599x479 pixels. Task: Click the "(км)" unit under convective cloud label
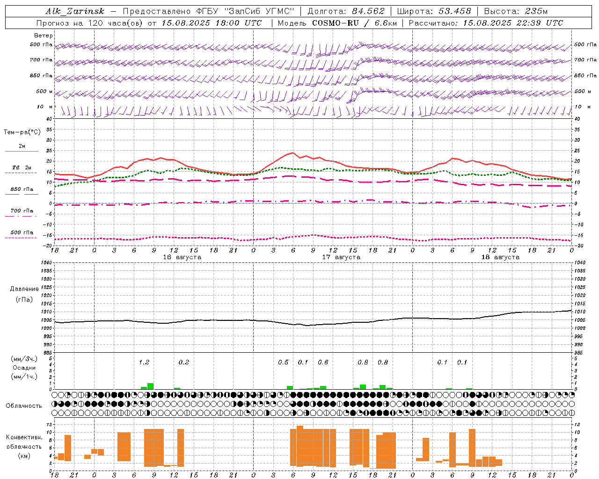pyautogui.click(x=24, y=456)
